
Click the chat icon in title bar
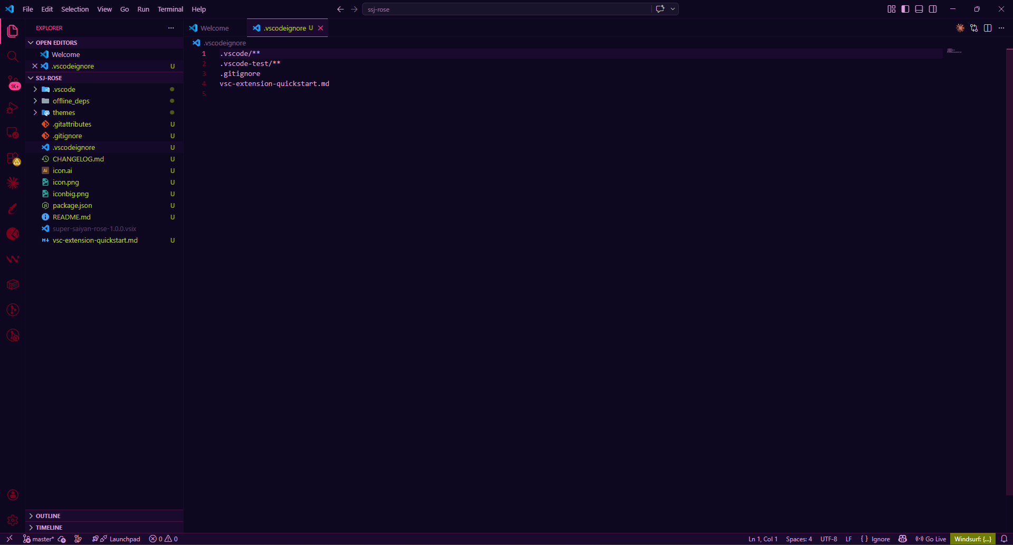660,9
